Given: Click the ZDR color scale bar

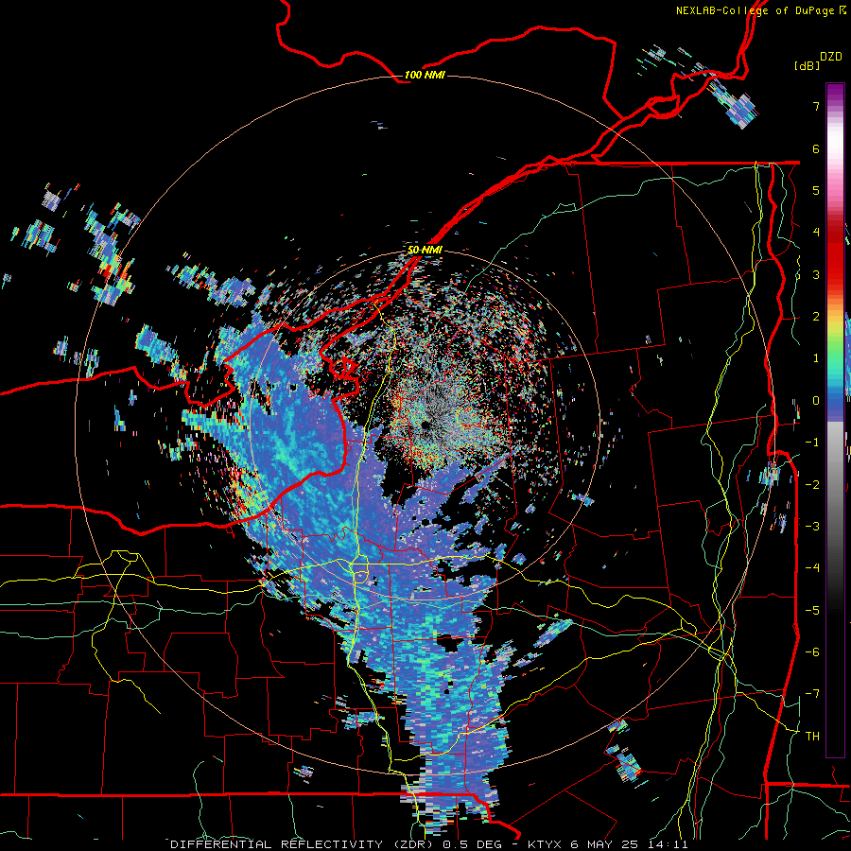Looking at the screenshot, I should [835, 420].
